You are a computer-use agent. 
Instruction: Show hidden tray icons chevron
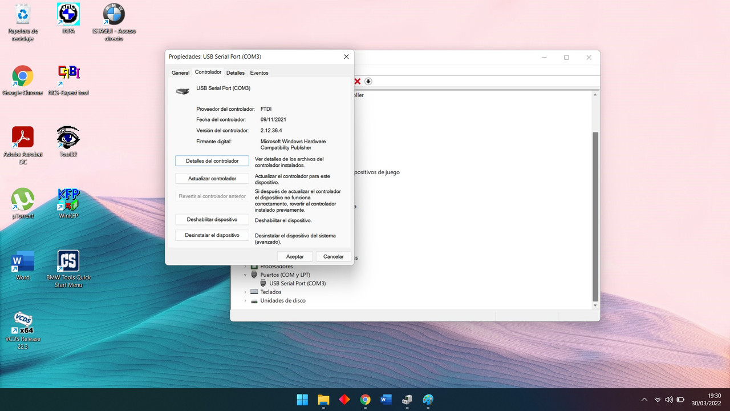[644, 400]
